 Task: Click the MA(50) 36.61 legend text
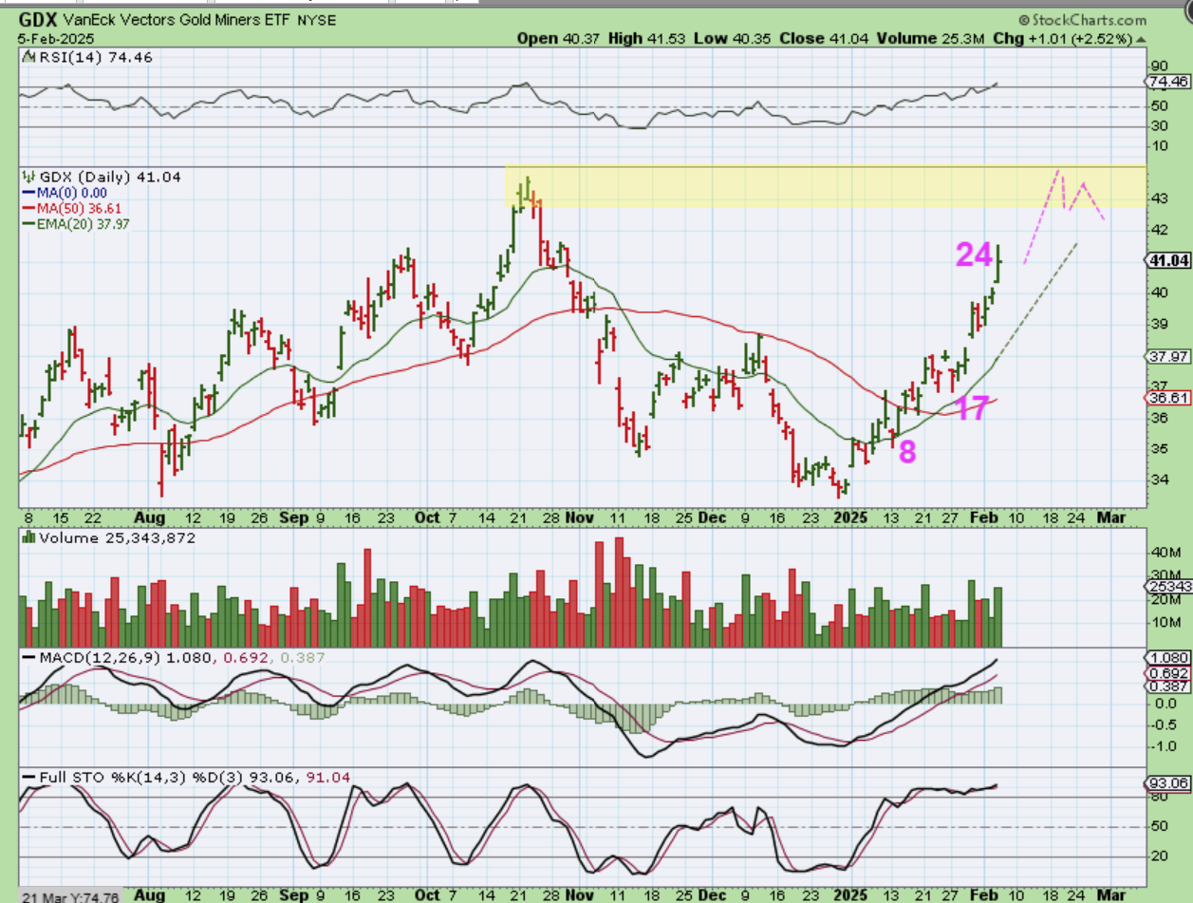click(x=80, y=208)
